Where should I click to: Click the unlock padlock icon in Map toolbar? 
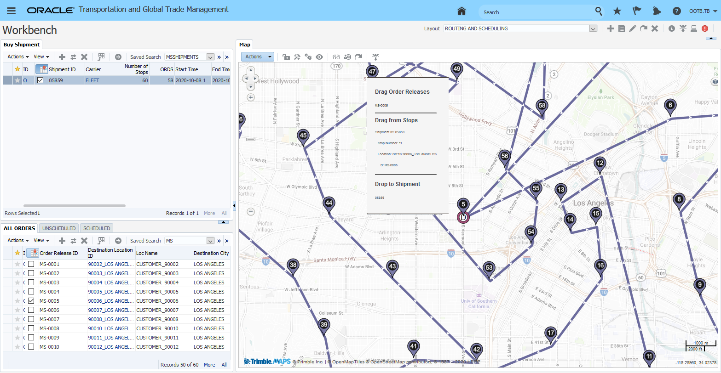286,57
